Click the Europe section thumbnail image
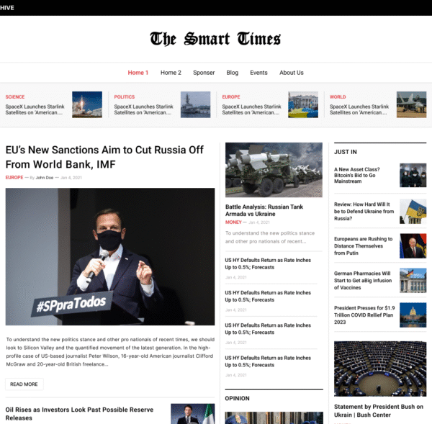The width and height of the screenshot is (432, 424). point(303,104)
